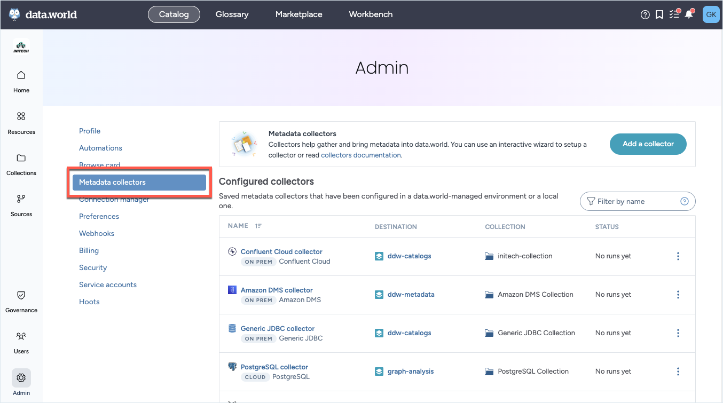This screenshot has width=723, height=403.
Task: Click the Filter by name field
Action: point(633,201)
